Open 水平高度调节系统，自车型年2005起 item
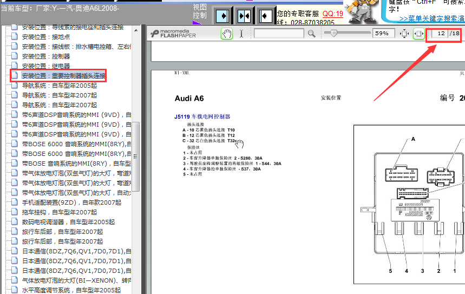This screenshot has width=465, height=294. click(x=71, y=290)
